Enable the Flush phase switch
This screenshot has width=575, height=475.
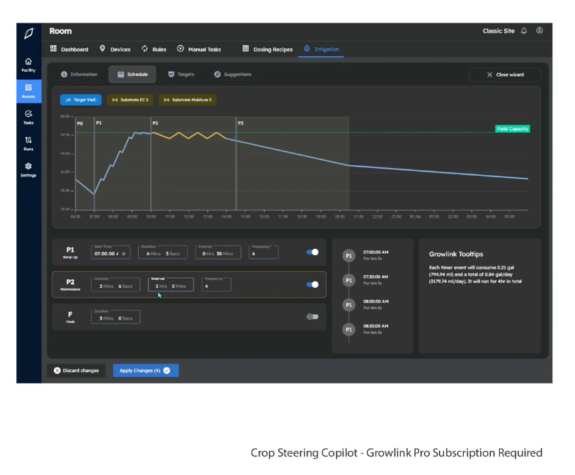pyautogui.click(x=312, y=317)
